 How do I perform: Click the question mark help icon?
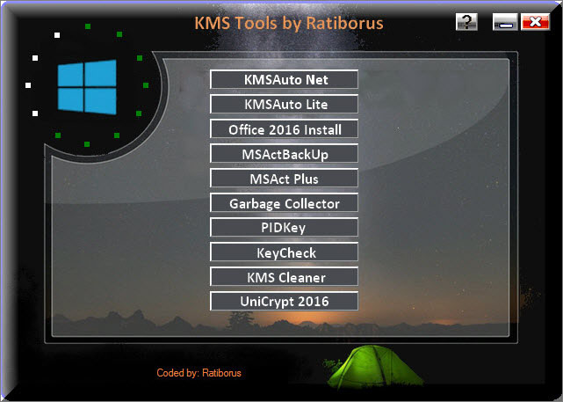[x=466, y=22]
